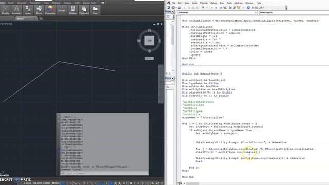Click the N compass direction on ViewCube

(x=150, y=30)
